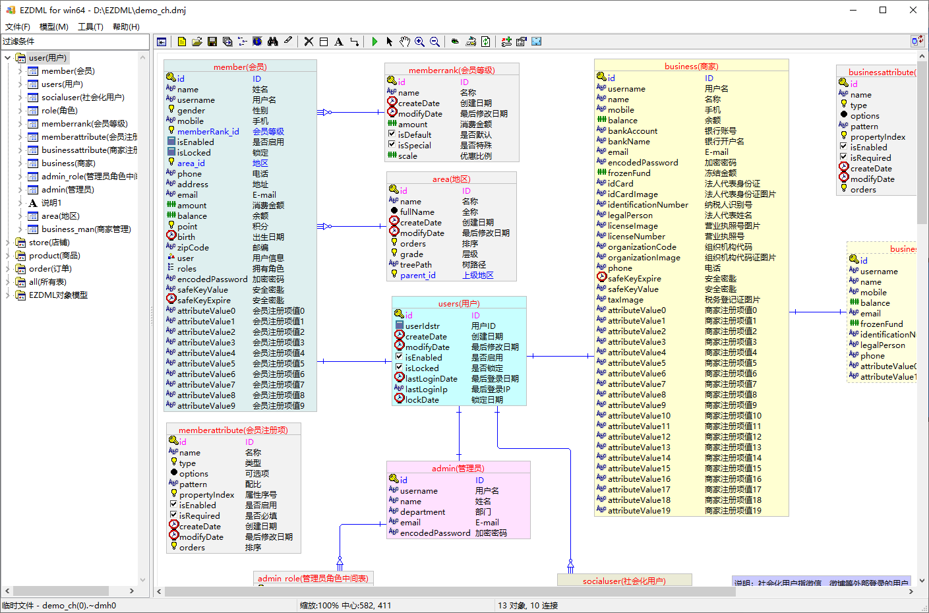Screen dimensions: 929x613
Task: Click area_id link in member table
Action: pyautogui.click(x=191, y=163)
